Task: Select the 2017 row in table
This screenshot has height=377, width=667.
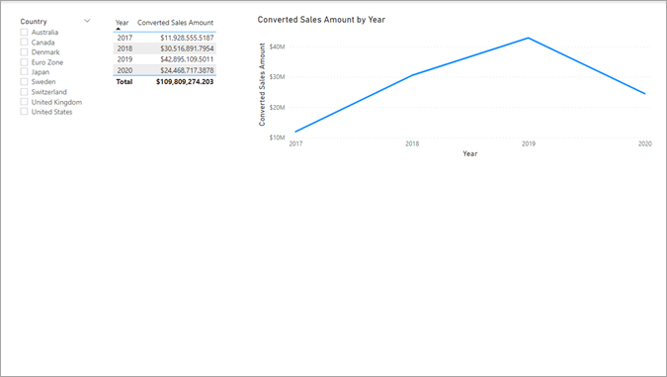Action: point(165,38)
